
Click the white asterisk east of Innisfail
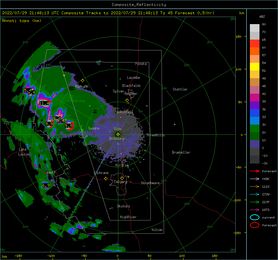pyautogui.click(x=147, y=106)
